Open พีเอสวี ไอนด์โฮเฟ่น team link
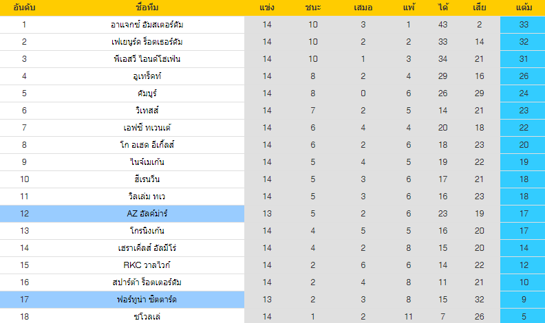Viewport: 545px width, 323px height. pyautogui.click(x=147, y=59)
